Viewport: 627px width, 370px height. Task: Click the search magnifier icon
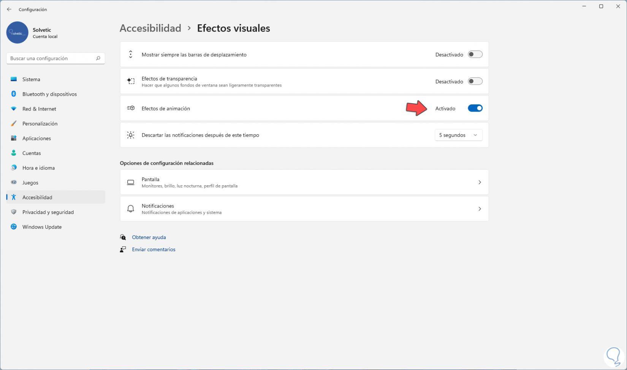[98, 58]
